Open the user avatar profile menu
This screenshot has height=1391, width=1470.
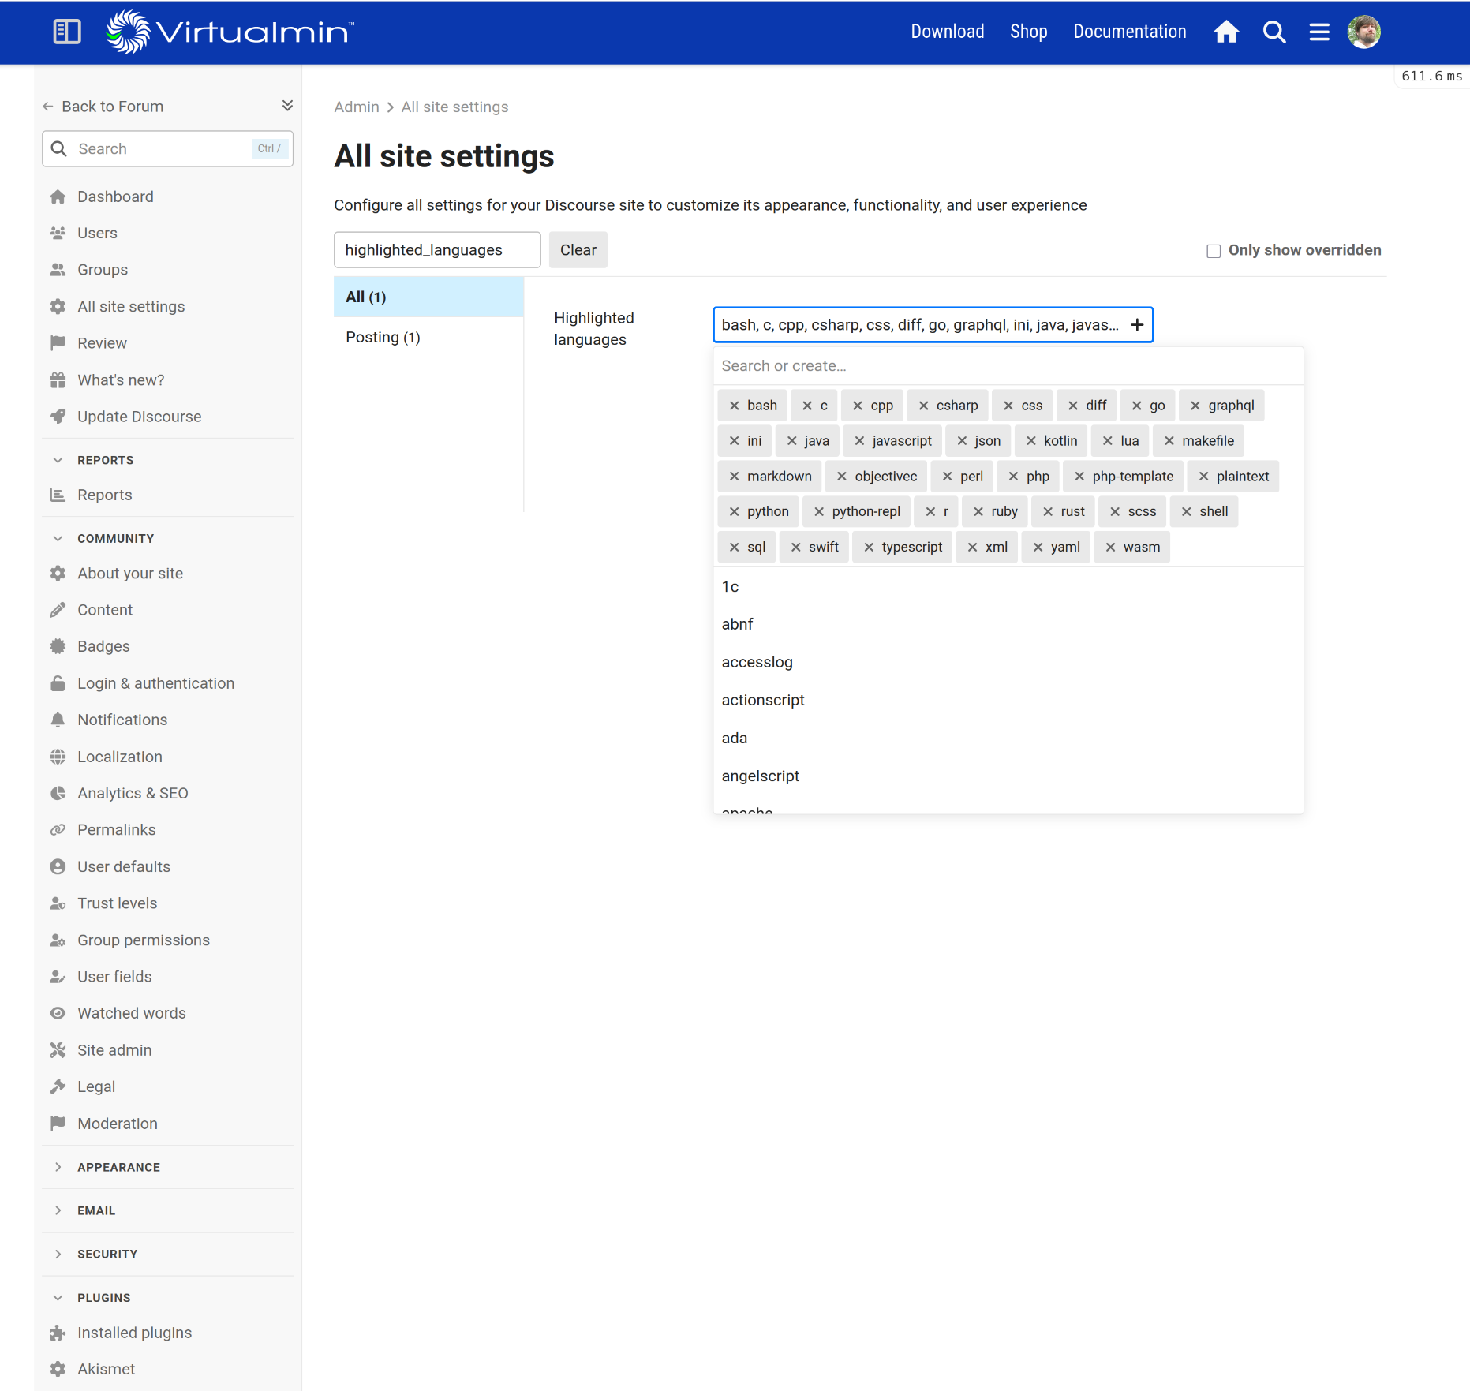(x=1363, y=32)
